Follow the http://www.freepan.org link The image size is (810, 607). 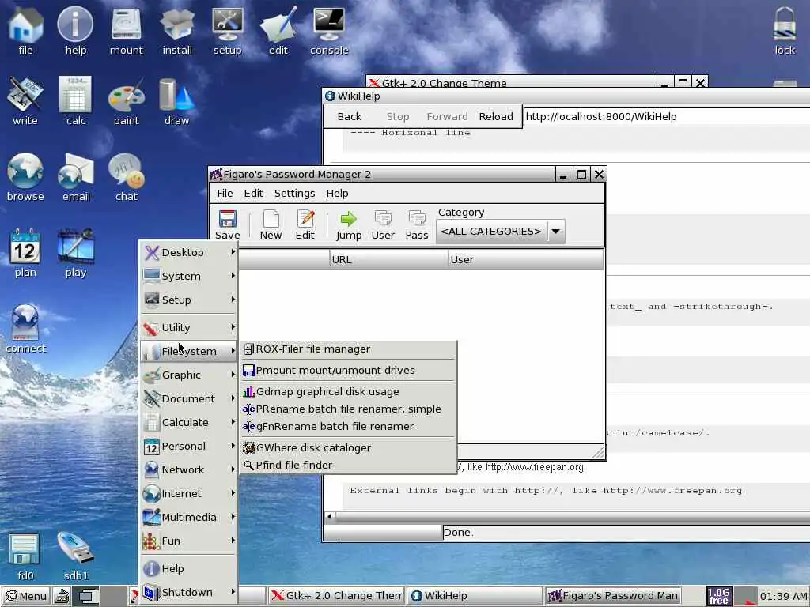click(x=534, y=467)
